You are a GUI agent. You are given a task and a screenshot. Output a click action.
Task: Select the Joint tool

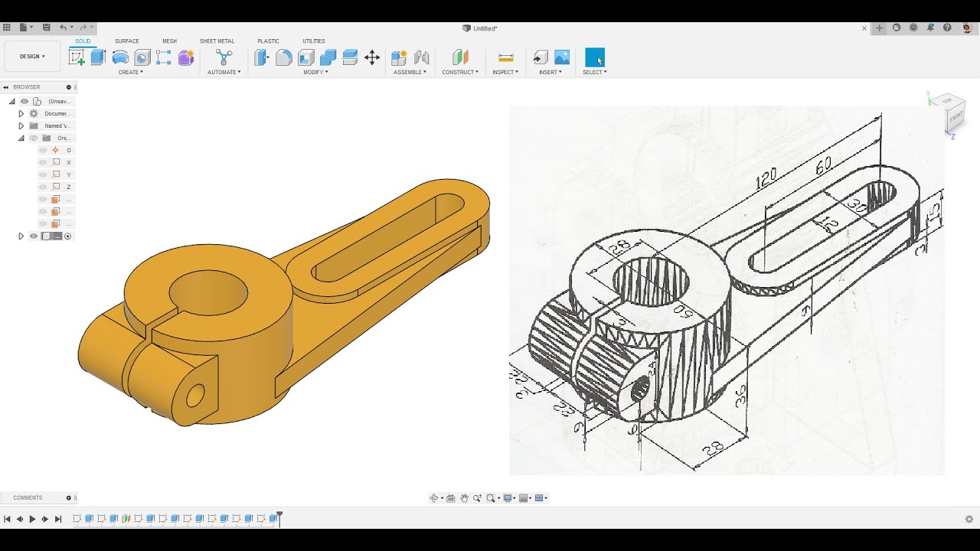(421, 57)
